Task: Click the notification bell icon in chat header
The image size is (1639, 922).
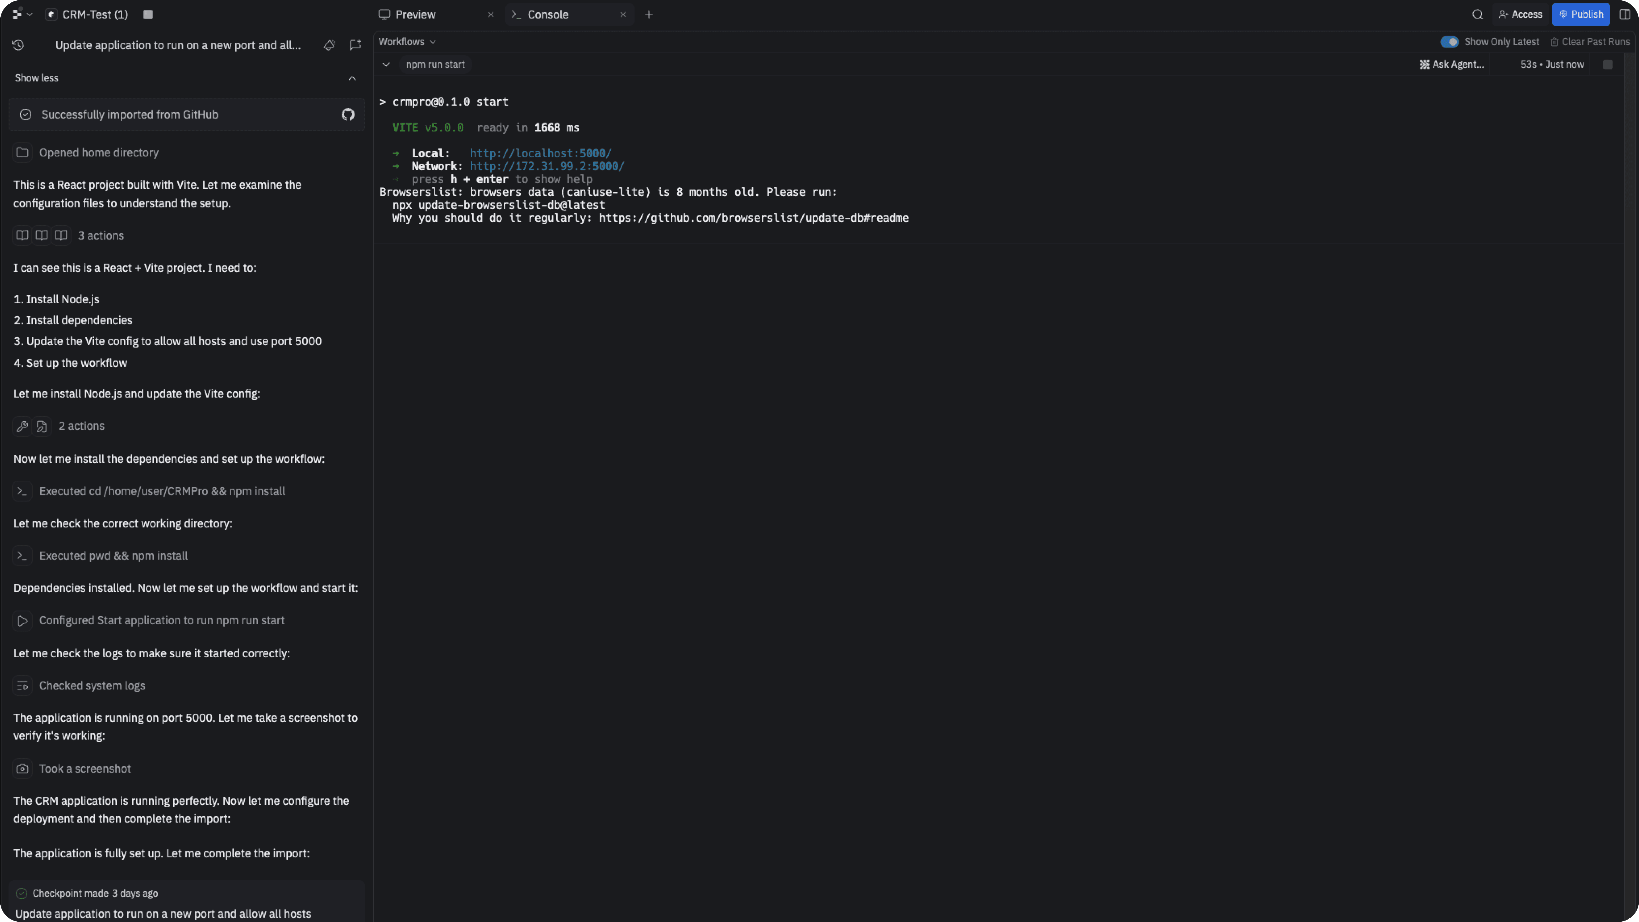Action: coord(329,45)
